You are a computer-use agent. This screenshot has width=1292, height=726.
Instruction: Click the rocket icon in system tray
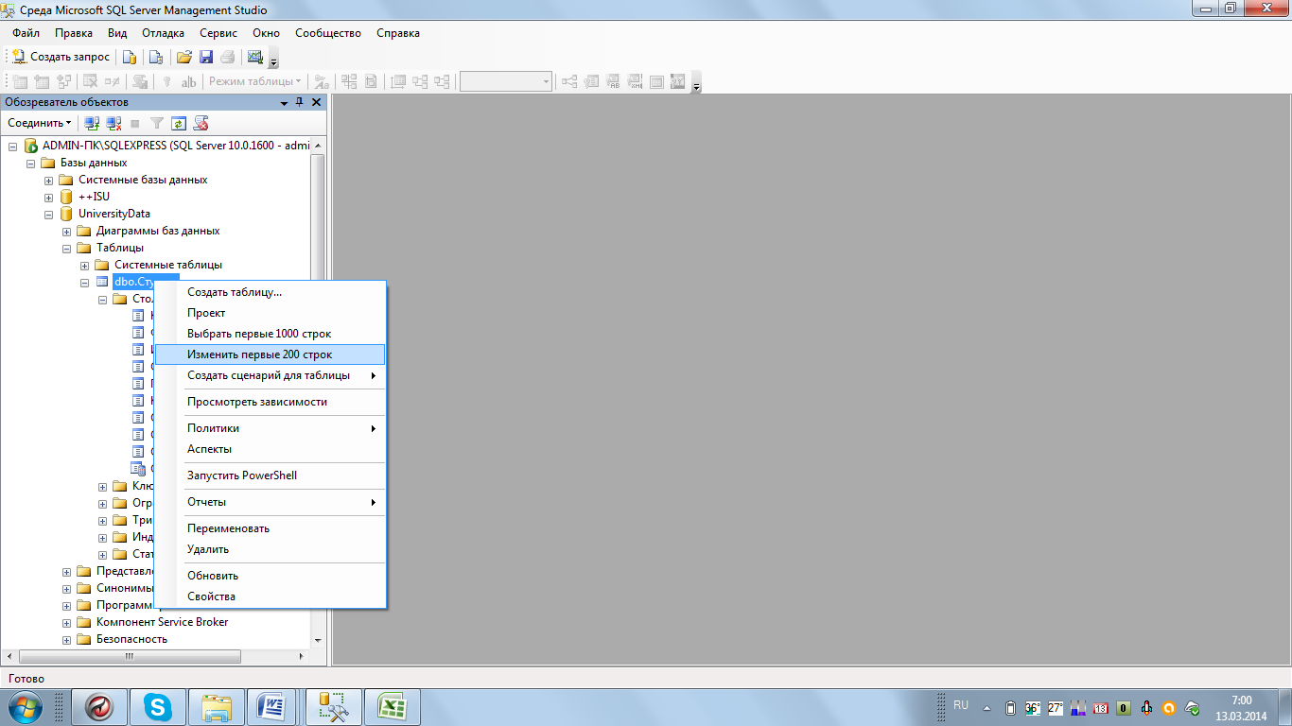pos(1146,707)
